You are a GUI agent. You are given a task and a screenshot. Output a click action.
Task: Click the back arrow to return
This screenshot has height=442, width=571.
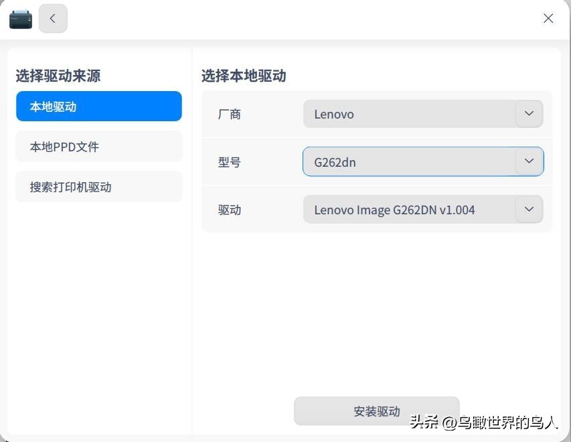(x=53, y=18)
